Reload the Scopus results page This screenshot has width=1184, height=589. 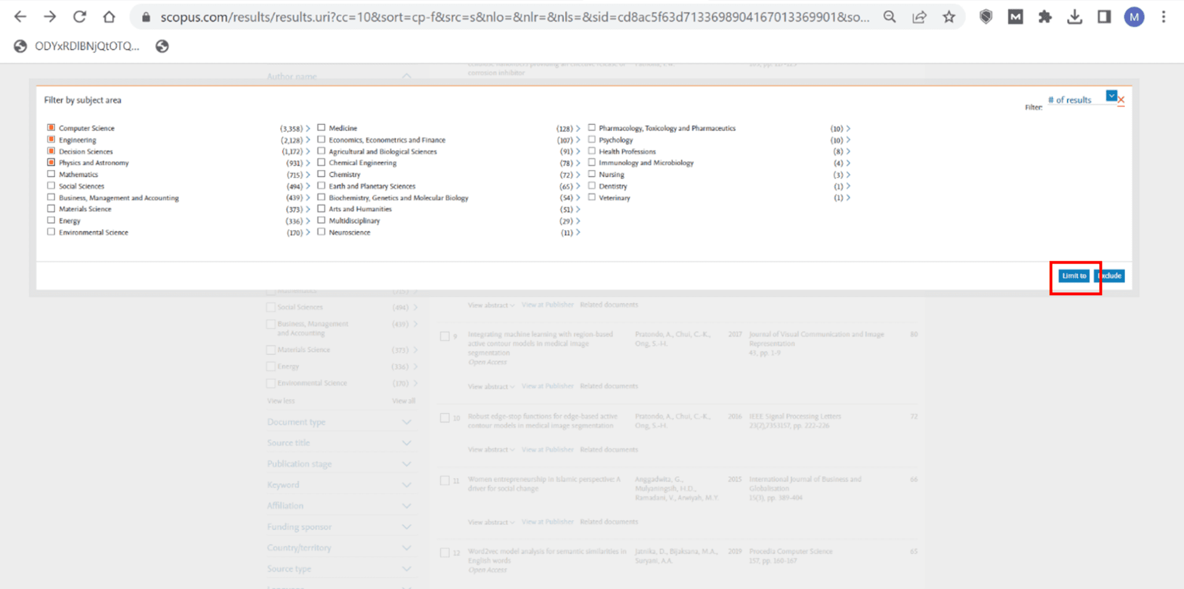[x=80, y=17]
